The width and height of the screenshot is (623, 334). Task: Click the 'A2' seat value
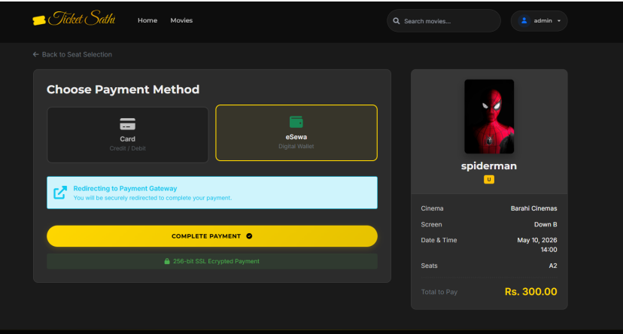[553, 266]
